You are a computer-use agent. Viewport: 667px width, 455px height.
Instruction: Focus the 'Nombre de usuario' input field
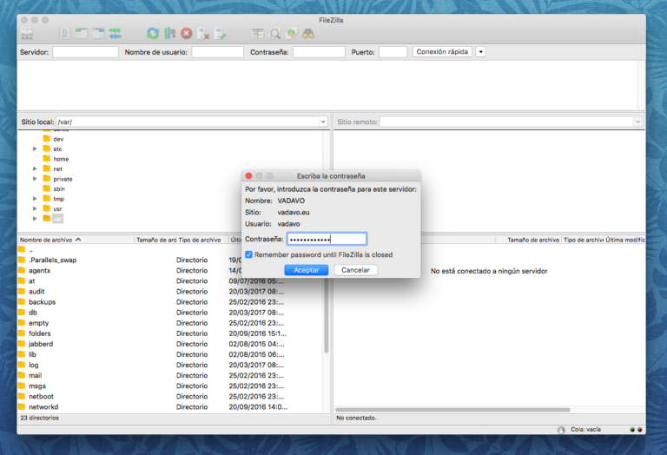click(217, 52)
